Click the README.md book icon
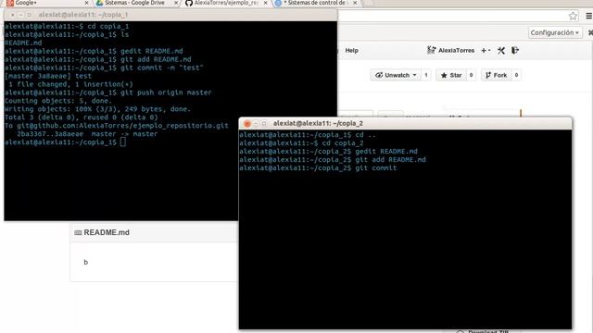Screen dimensions: 593x333 (x=78, y=232)
